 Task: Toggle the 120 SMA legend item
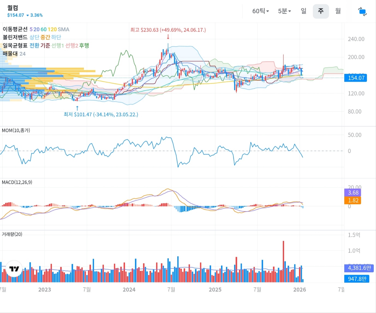[x=52, y=29]
